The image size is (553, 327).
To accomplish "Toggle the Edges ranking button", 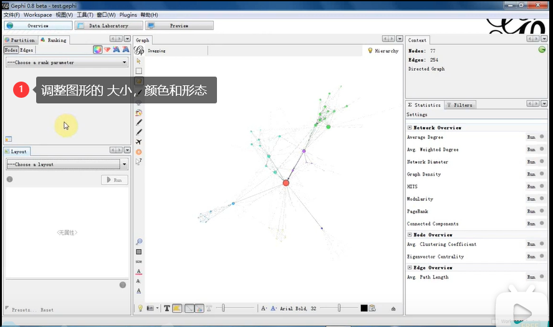I will tap(26, 50).
